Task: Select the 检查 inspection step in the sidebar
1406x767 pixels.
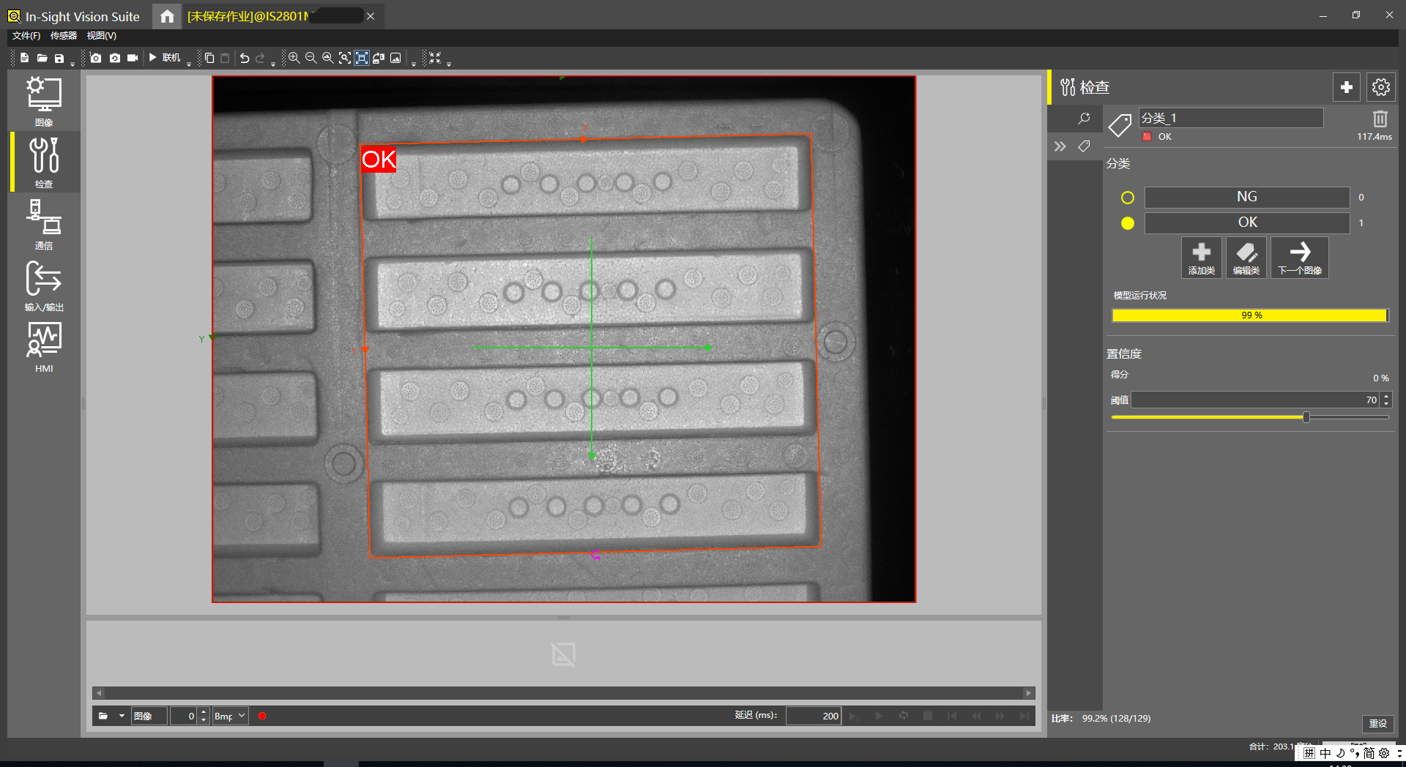Action: (x=44, y=162)
